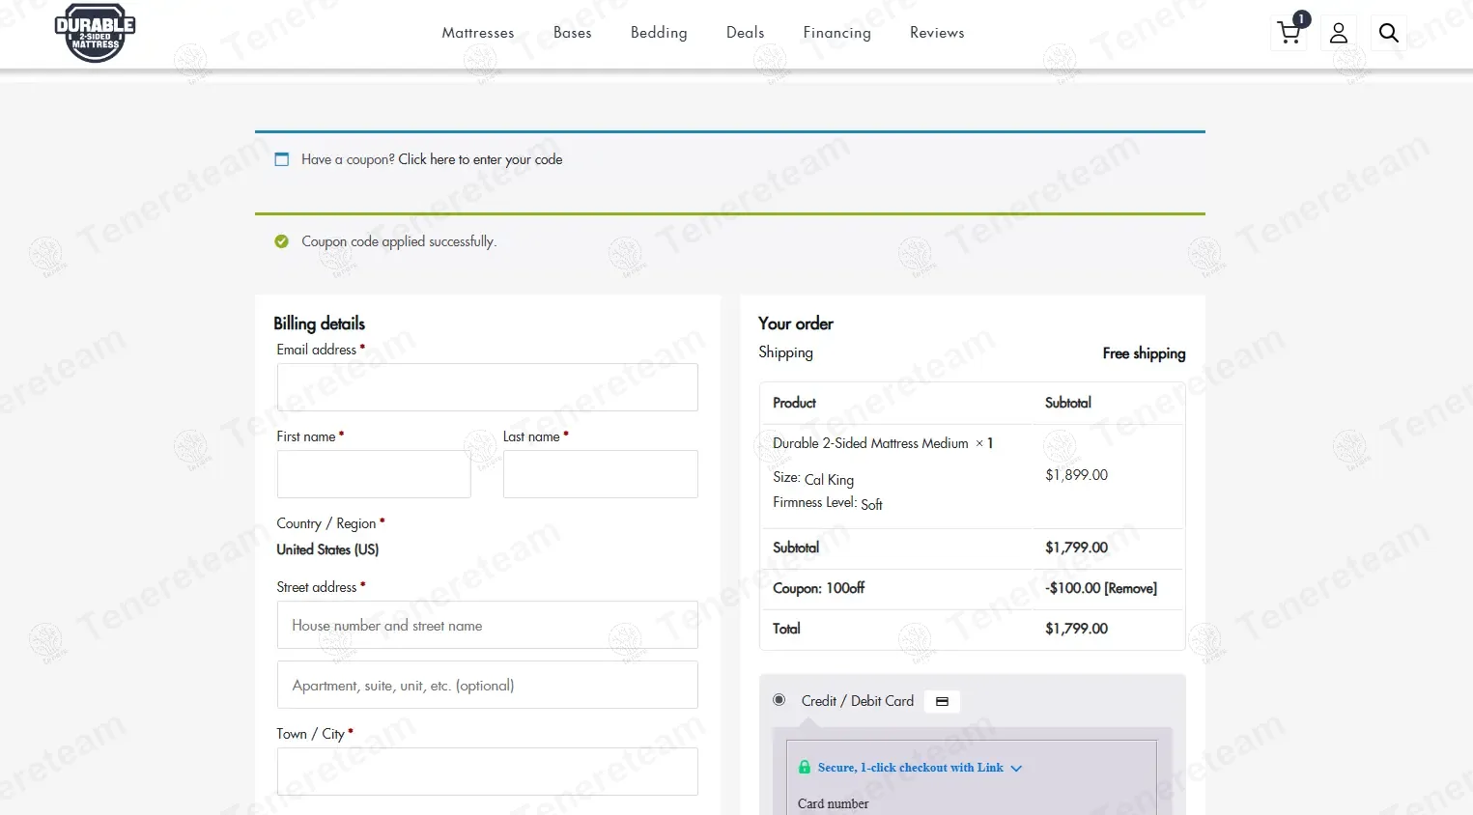Screen dimensions: 1473x815
Task: Click the green success checkmark icon
Action: tap(281, 241)
